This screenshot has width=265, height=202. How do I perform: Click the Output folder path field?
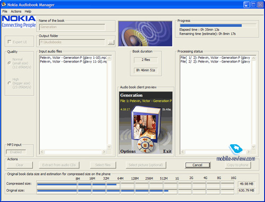click(x=72, y=42)
